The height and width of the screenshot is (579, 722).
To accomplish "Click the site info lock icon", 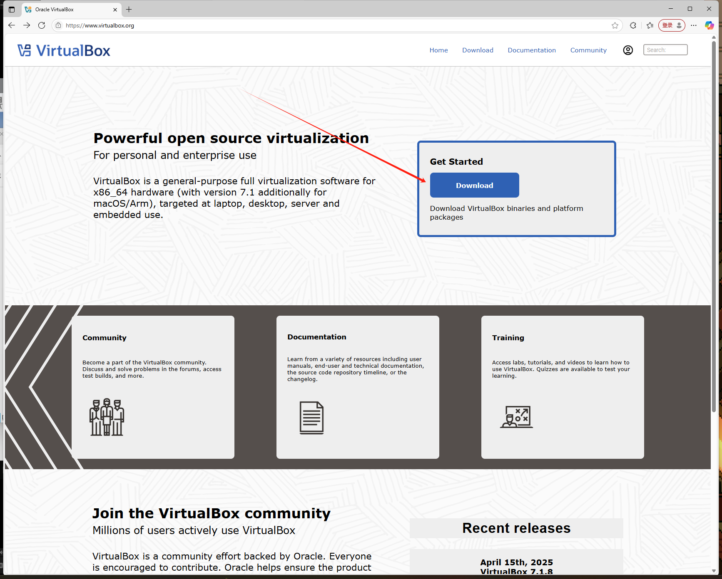I will (59, 25).
